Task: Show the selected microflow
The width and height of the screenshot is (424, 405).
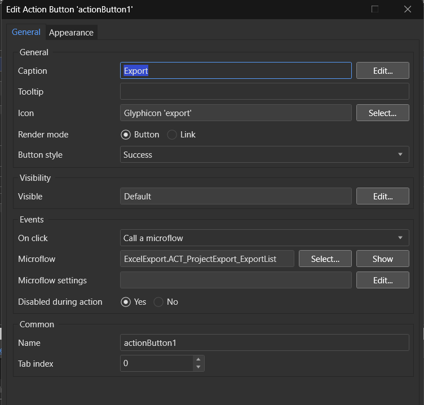Action: tap(382, 259)
